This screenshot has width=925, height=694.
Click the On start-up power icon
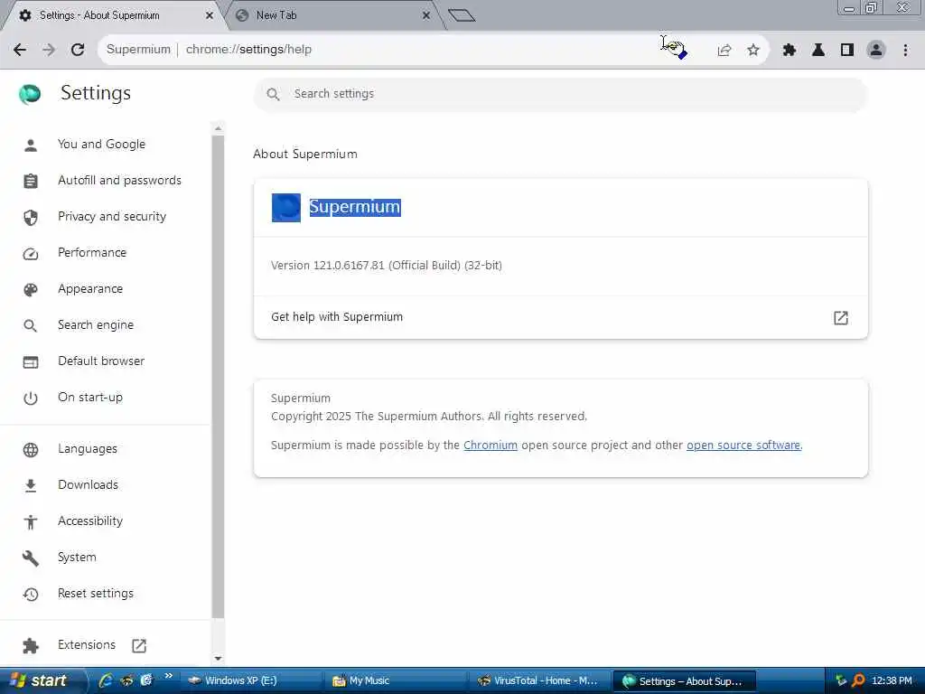[31, 399]
